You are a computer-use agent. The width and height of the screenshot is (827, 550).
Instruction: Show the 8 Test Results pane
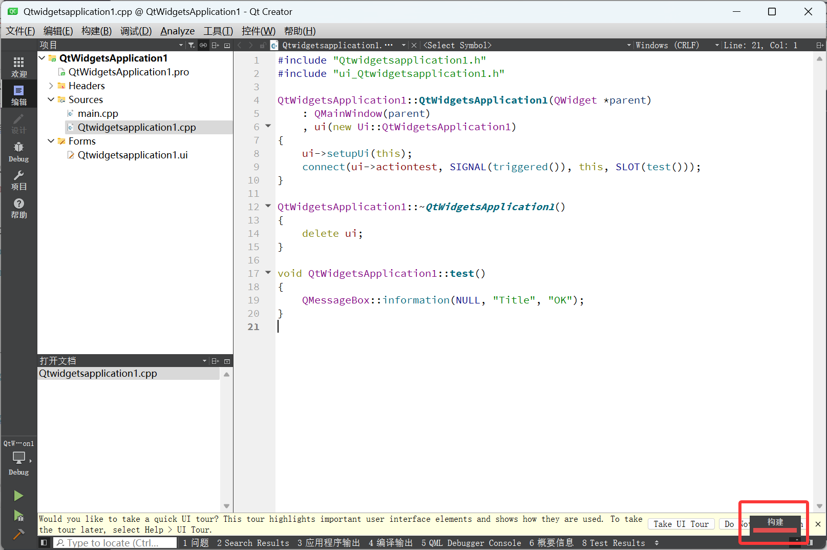(613, 543)
